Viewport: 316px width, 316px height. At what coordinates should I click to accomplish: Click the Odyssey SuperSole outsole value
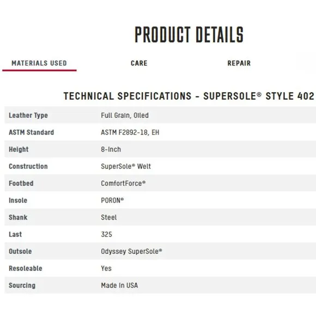pos(131,252)
